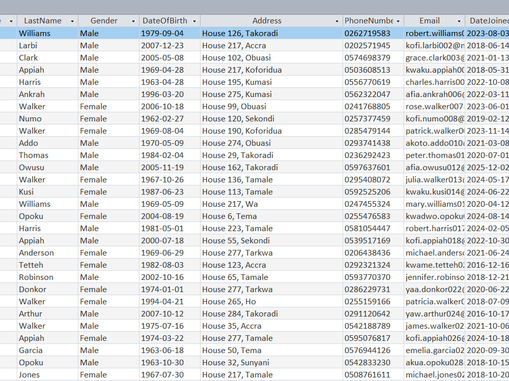Click the email starting with peter.thomas
509x381 pixels.
click(x=434, y=155)
